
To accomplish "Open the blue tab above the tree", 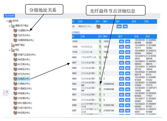I will pos(9,16).
